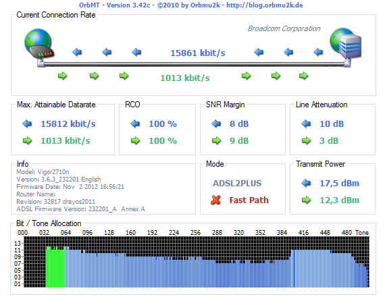The width and height of the screenshot is (387, 301).
Task: Click green arrow in Transmit Power panel
Action: [x=306, y=200]
